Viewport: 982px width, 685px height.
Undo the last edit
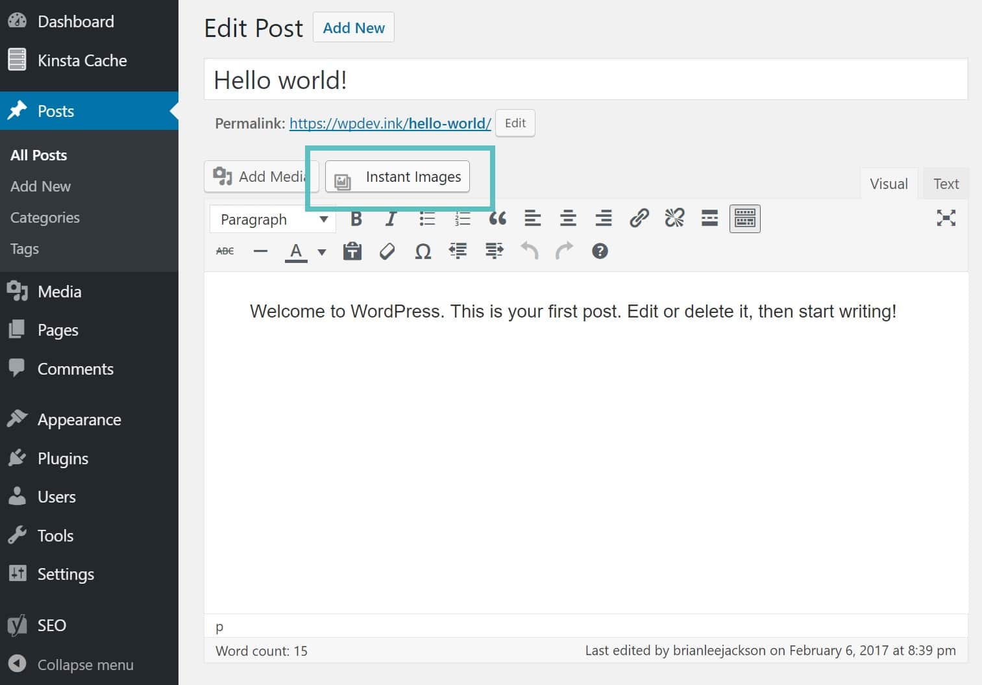pyautogui.click(x=529, y=251)
